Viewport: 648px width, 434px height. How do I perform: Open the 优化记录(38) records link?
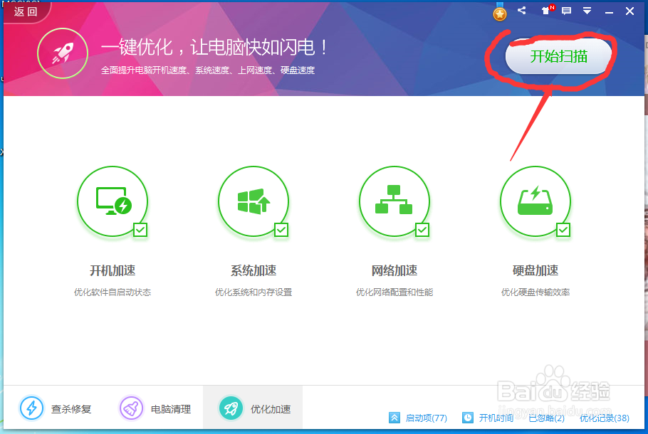pos(604,418)
